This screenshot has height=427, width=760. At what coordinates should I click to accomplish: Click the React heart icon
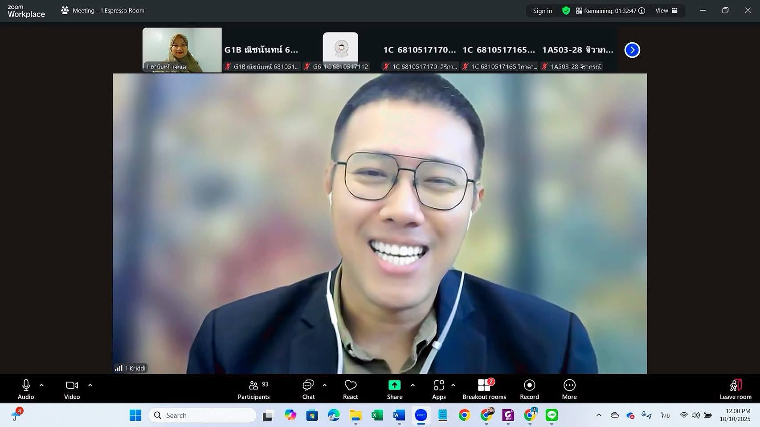click(351, 389)
